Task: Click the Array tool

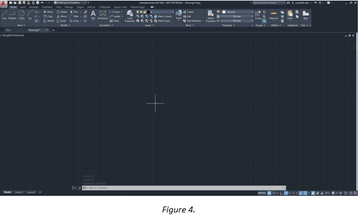Action: pos(75,21)
